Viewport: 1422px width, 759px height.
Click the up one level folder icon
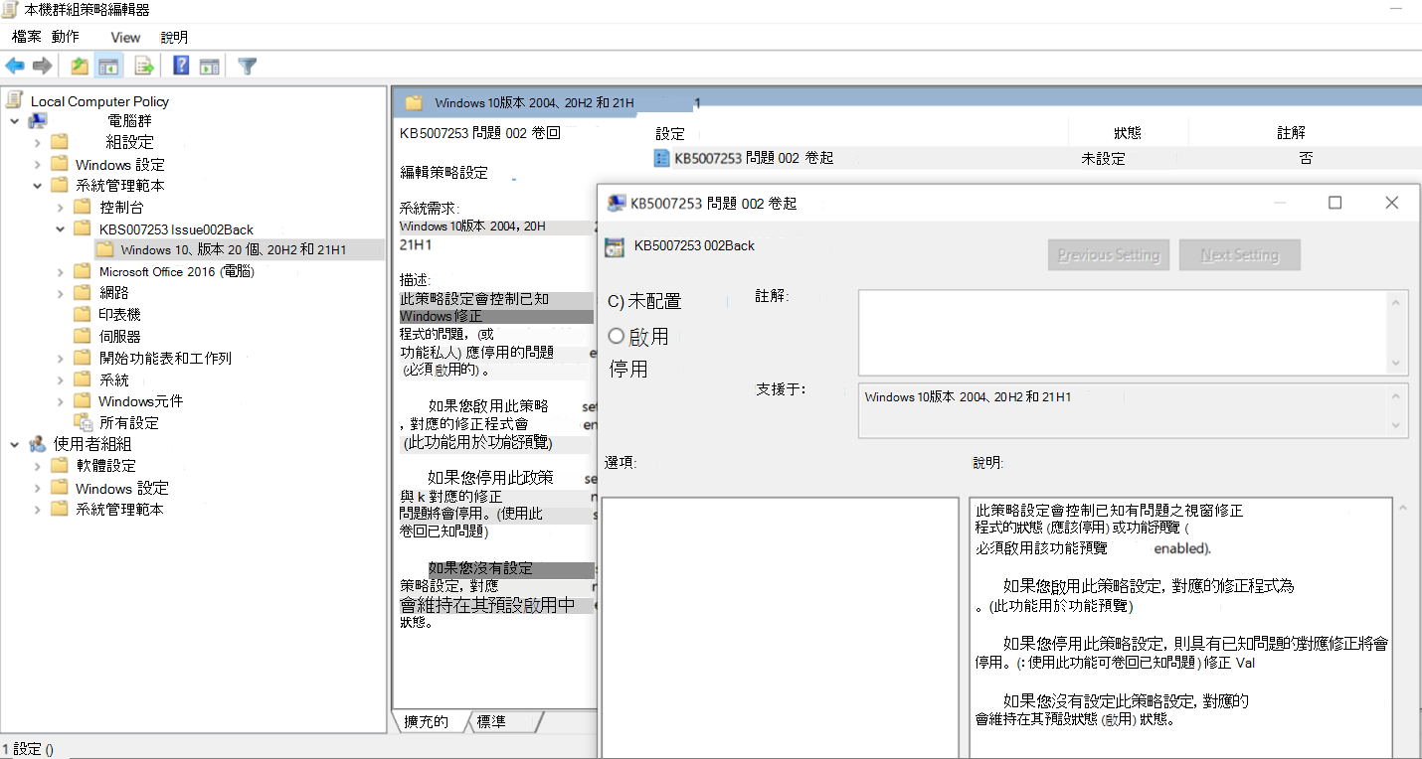(80, 67)
